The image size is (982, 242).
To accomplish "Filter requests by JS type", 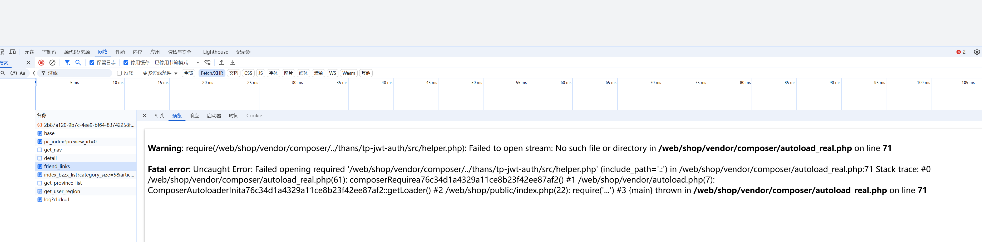I will tap(261, 73).
